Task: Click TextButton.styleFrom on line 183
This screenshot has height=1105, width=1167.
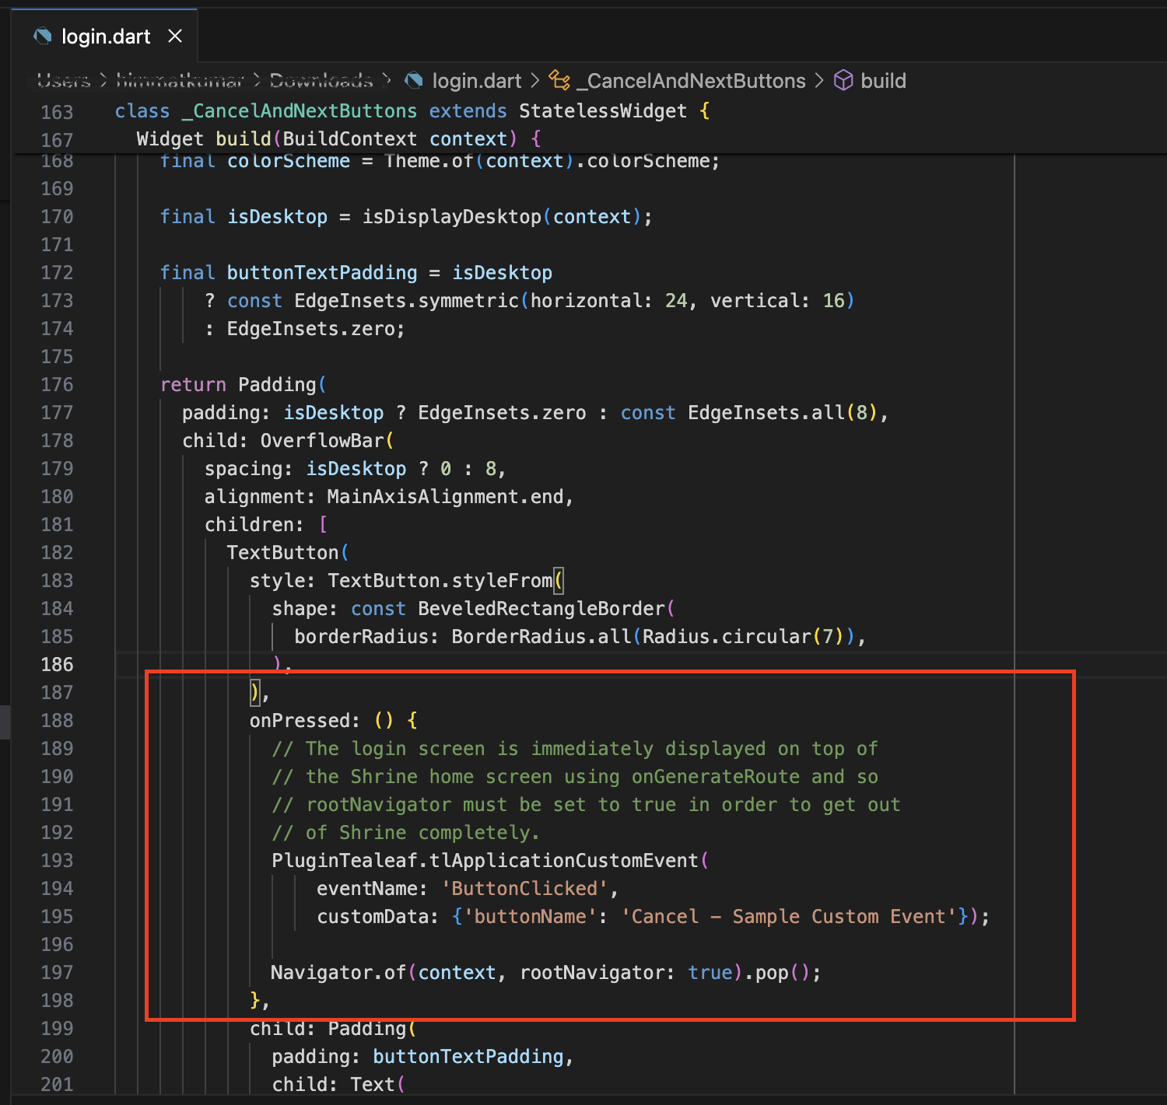Action: coord(440,581)
